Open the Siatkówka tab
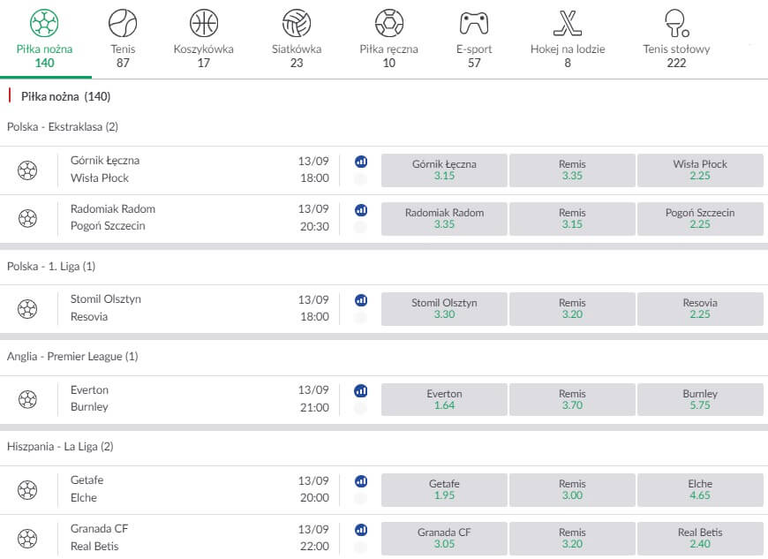 click(x=297, y=39)
